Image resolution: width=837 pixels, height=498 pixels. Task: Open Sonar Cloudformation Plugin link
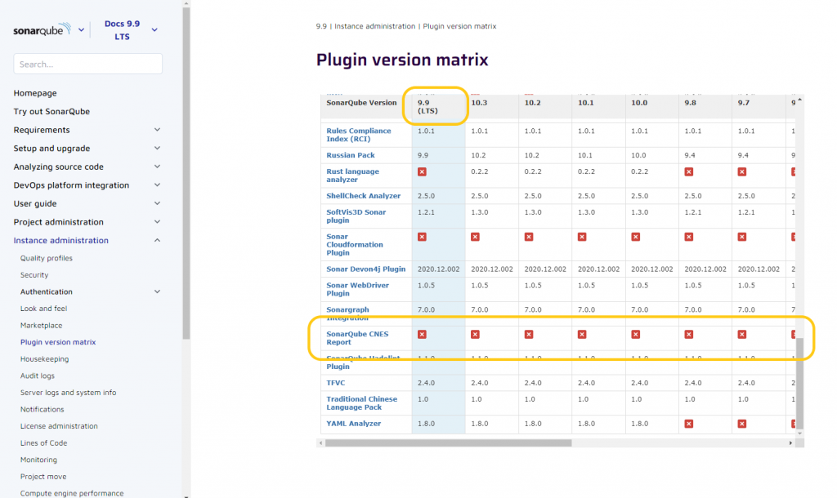click(x=355, y=245)
